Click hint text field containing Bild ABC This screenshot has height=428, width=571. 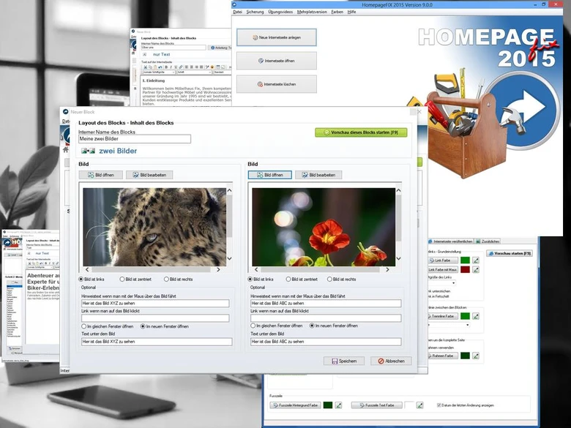coord(326,303)
